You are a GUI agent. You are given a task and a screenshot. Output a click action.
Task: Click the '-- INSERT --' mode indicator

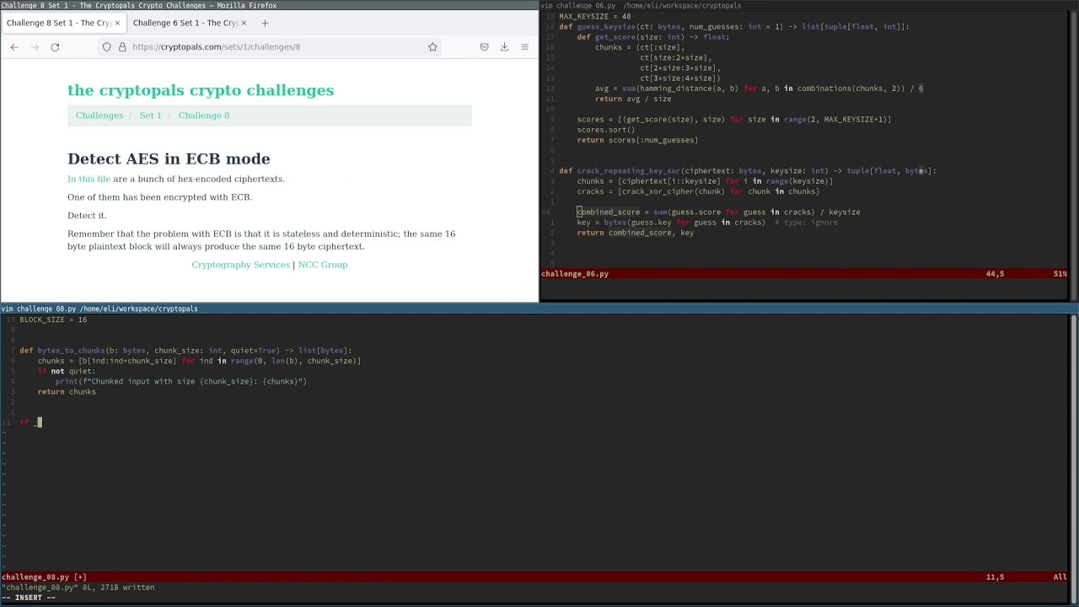(x=29, y=598)
